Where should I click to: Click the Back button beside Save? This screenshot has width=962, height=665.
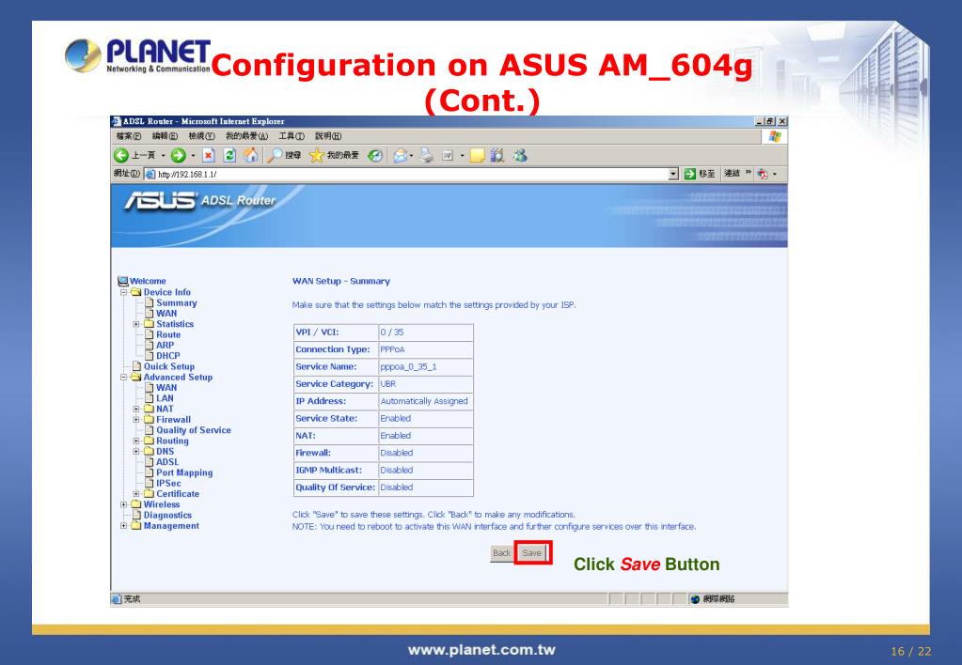click(502, 553)
